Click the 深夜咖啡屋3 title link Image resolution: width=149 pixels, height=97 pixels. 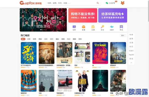pyautogui.click(x=64, y=65)
